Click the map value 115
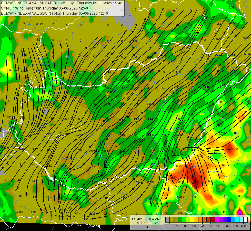Screen dimensions: 251x231 (225, 212)
